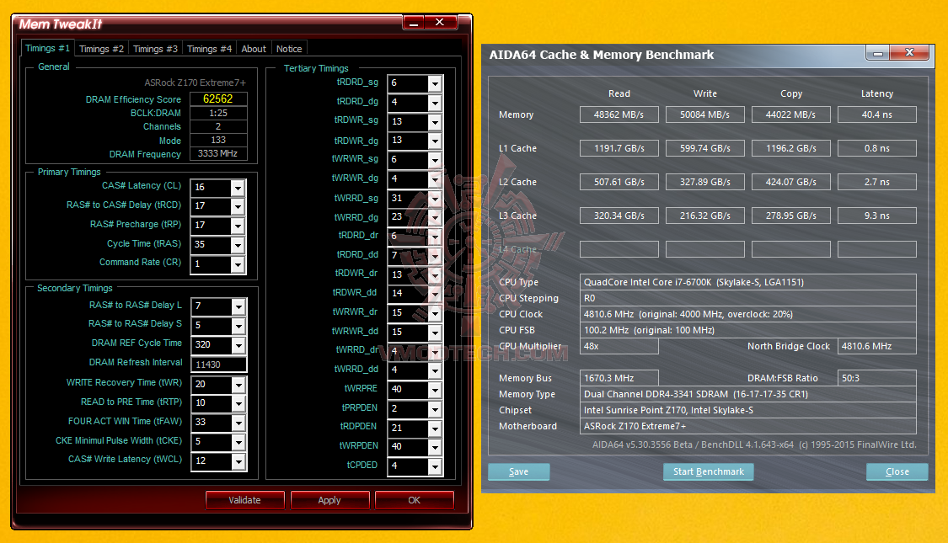948x543 pixels.
Task: Select Memory Copy value 44022 MB/s
Action: (x=790, y=114)
